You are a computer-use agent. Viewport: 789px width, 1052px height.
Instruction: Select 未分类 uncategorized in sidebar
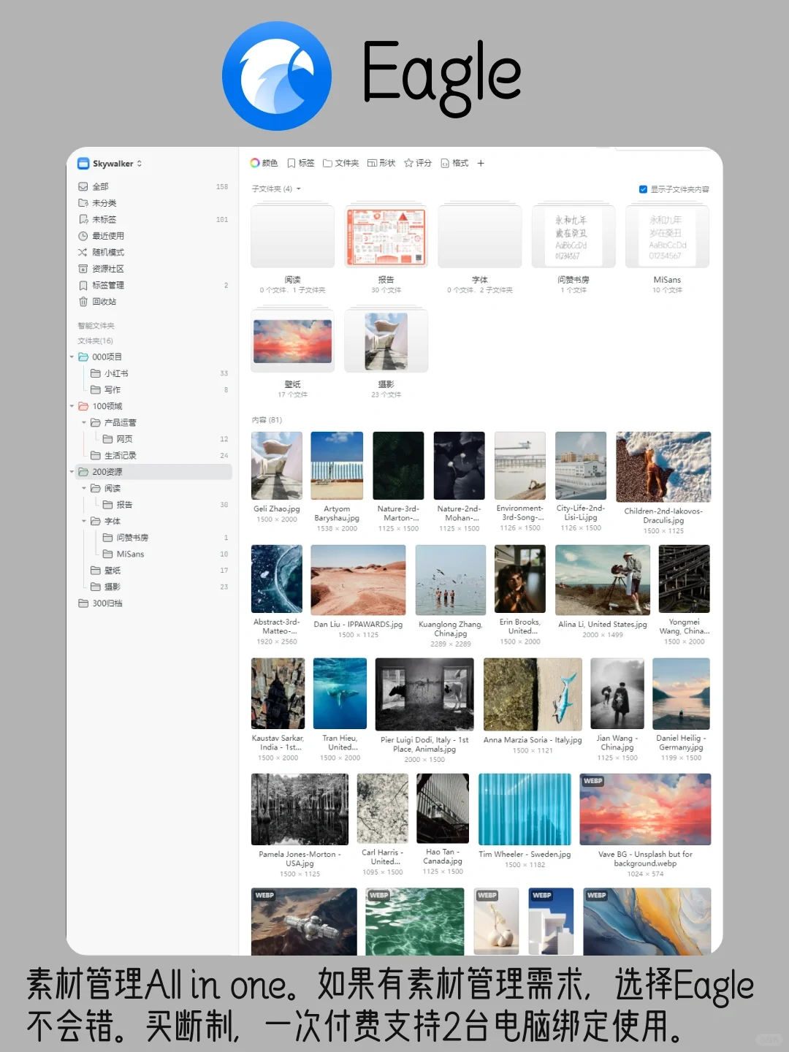(152, 203)
